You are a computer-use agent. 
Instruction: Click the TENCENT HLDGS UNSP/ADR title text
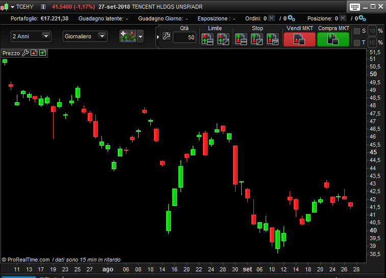pos(167,7)
